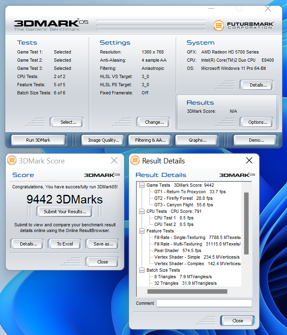This screenshot has width=287, height=335.
Task: Click 'CPU Tests CPU Score: 791' label
Action: (174, 211)
